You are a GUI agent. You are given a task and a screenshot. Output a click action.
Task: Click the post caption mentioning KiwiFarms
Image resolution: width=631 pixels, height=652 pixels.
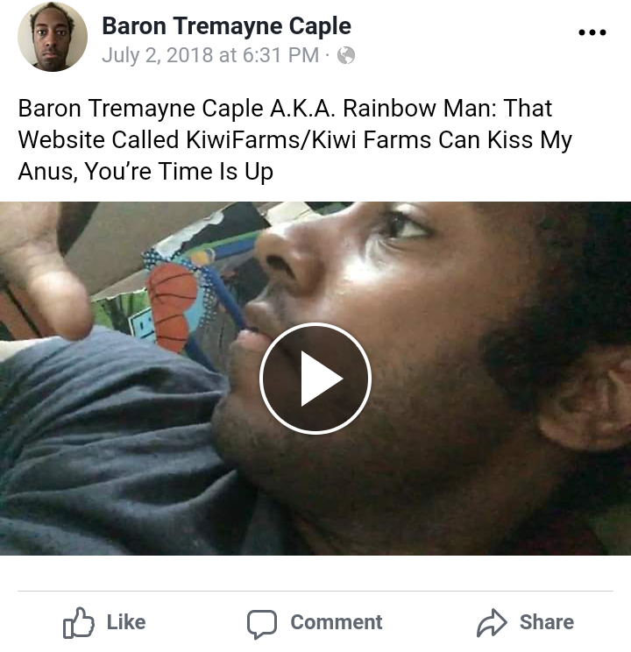(295, 139)
